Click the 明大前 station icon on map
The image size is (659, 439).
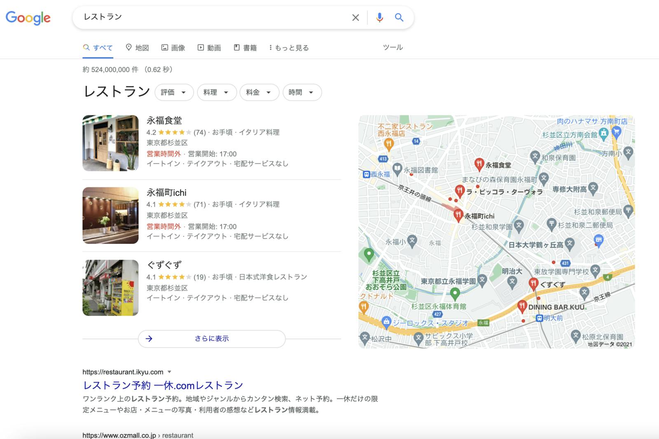click(x=539, y=318)
